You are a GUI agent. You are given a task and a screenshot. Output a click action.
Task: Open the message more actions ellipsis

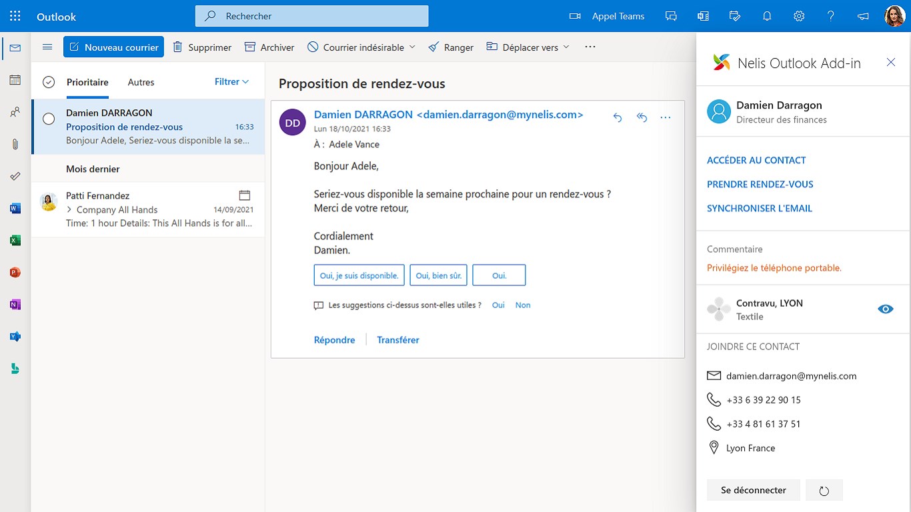(x=666, y=117)
